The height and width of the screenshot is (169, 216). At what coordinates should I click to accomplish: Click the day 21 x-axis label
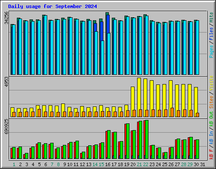pyautogui.click(x=139, y=164)
